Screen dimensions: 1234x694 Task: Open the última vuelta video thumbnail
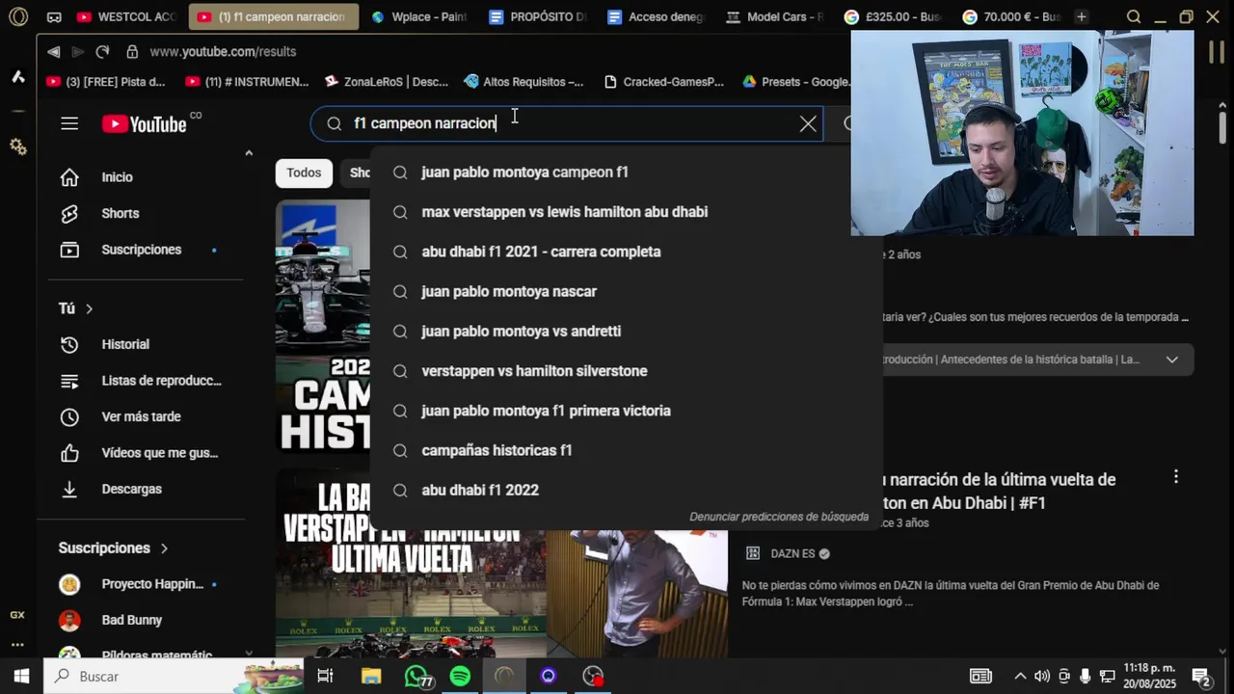[501, 564]
